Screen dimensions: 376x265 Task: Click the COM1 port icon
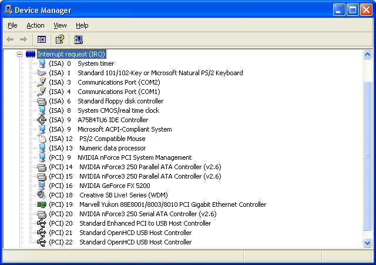(x=42, y=92)
